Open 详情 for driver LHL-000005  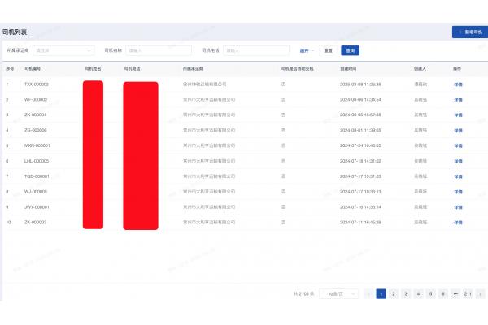pyautogui.click(x=458, y=161)
